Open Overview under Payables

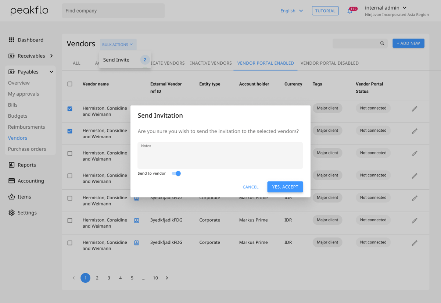(x=19, y=83)
